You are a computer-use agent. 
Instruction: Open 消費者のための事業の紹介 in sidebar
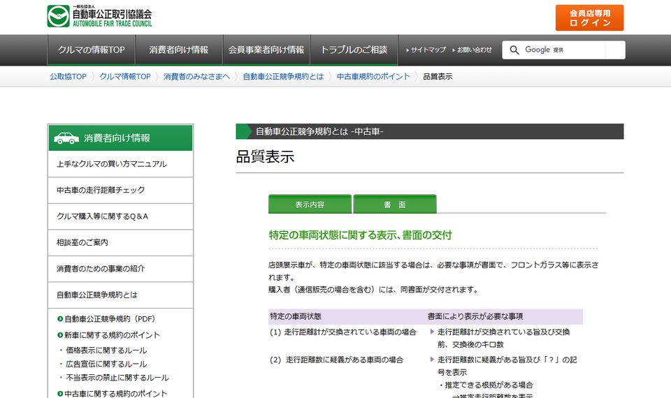(x=121, y=269)
